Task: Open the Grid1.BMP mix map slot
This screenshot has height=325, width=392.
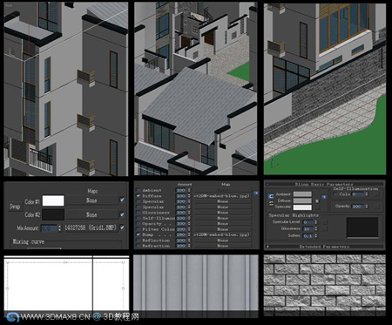Action: coord(91,227)
